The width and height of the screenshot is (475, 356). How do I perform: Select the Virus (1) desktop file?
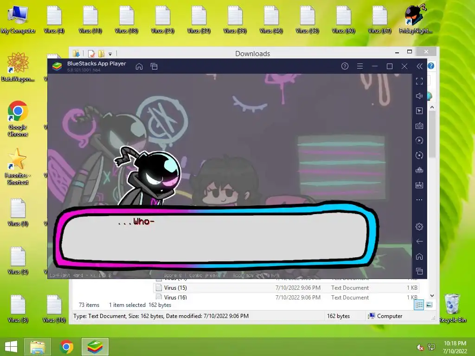(x=18, y=212)
